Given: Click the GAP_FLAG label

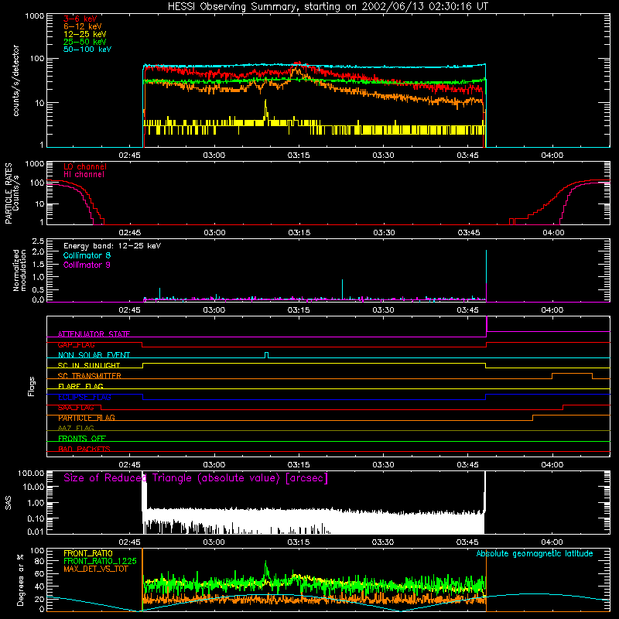Looking at the screenshot, I should [76, 344].
